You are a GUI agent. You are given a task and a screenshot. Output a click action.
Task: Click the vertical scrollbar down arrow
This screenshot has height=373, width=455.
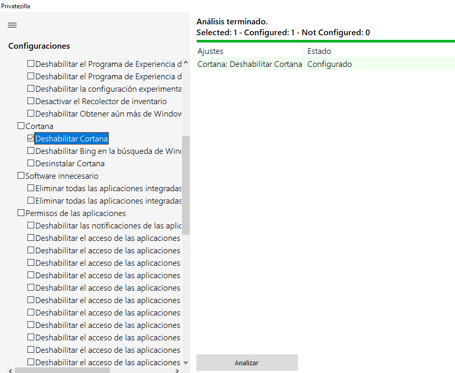click(x=186, y=363)
